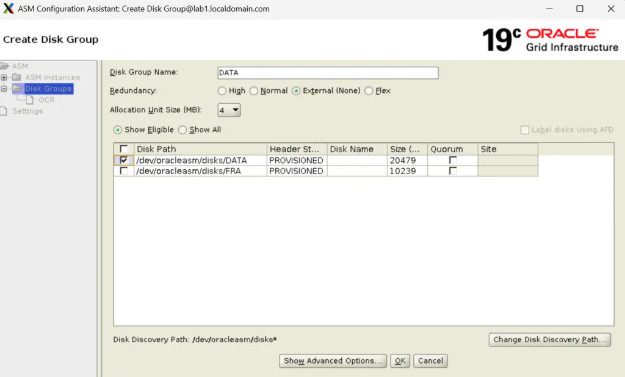The width and height of the screenshot is (625, 377).
Task: Click the ASM Instances folder icon
Action: point(16,77)
